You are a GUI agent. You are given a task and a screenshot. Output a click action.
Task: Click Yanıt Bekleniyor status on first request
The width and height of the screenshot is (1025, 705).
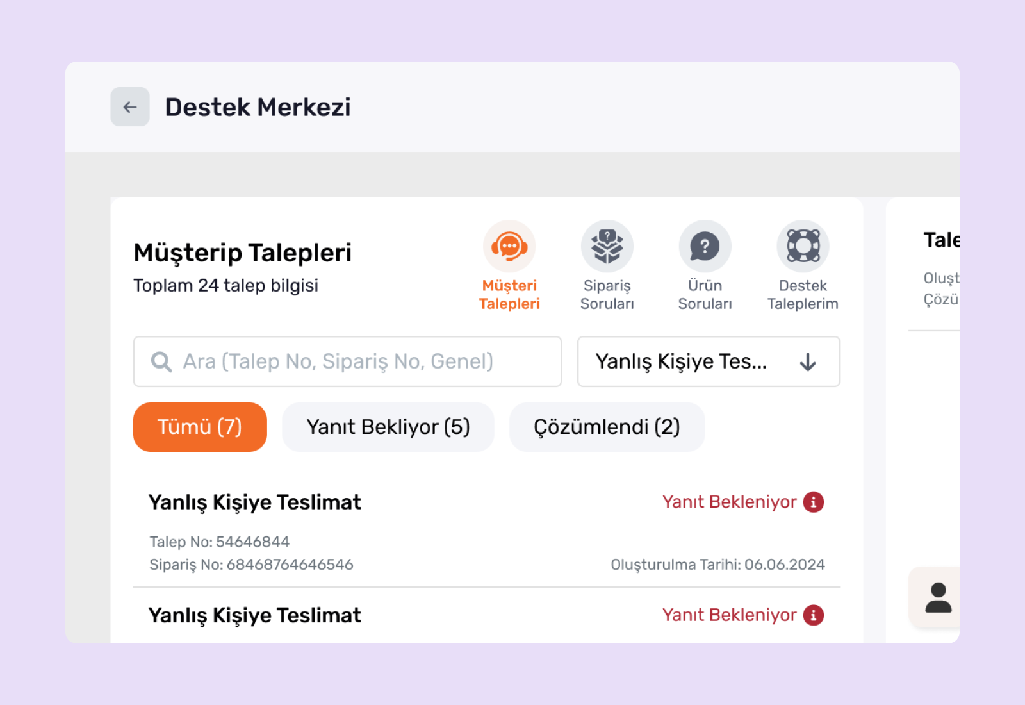coord(730,502)
